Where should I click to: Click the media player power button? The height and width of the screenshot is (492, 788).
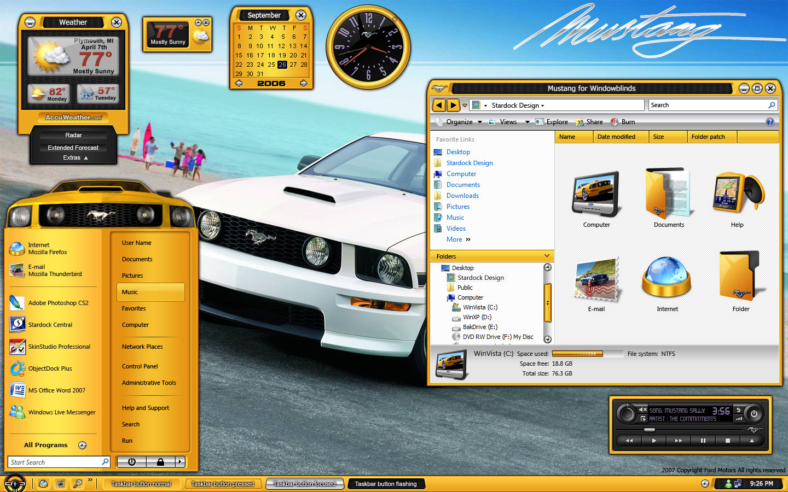tap(754, 414)
